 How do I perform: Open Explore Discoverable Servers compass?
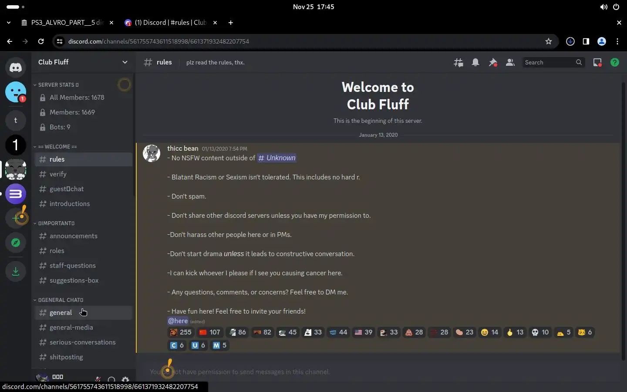(16, 243)
